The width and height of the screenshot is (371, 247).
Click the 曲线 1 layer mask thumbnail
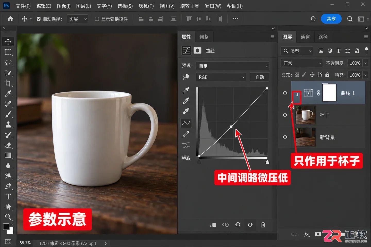[x=330, y=93]
